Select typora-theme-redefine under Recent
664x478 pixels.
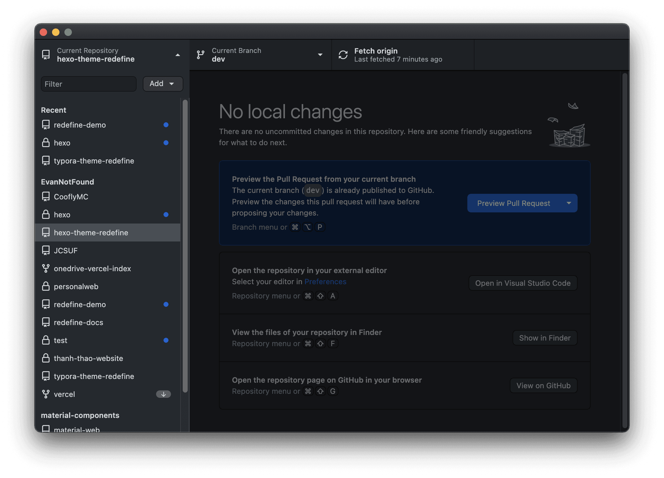coord(94,161)
